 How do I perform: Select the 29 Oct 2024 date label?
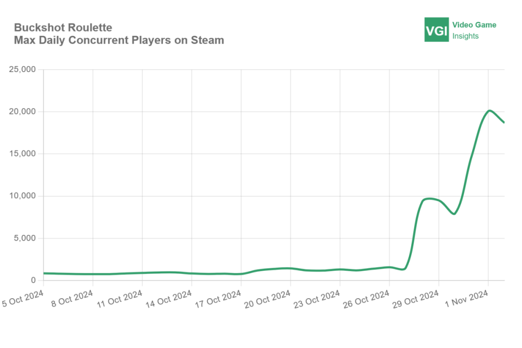tap(416, 299)
